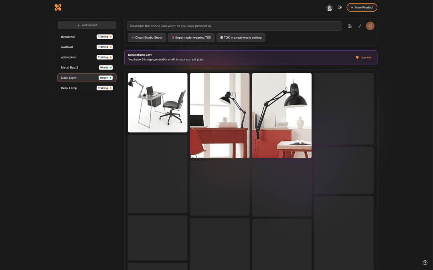Click the Add Product button in the sidebar
The image size is (433, 270).
[87, 25]
